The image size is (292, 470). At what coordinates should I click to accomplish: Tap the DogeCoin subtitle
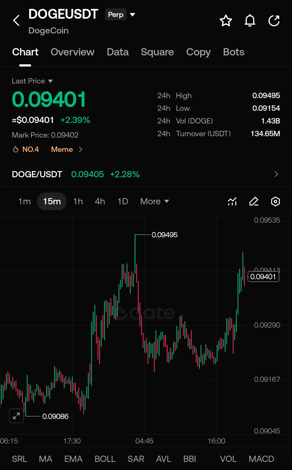[x=48, y=31]
